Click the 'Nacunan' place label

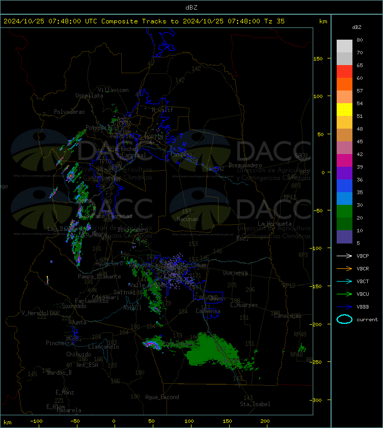(187, 219)
